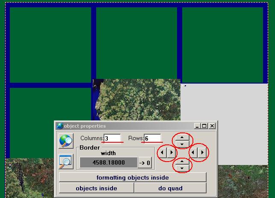
Task: Click the left arrow in the left stepper pair
Action: 163,152
